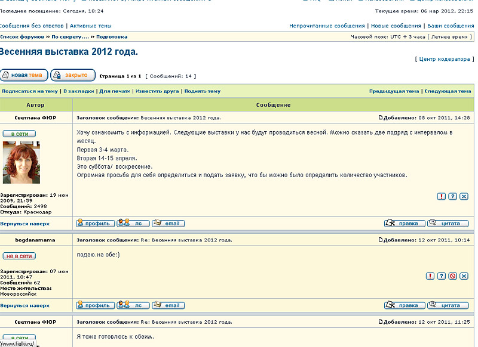The width and height of the screenshot is (478, 347).
Task: Click the report icon in bogdanamama's post
Action: point(430,276)
